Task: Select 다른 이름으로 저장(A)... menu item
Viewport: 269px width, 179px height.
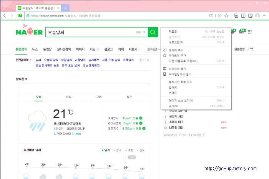Action: click(x=196, y=61)
